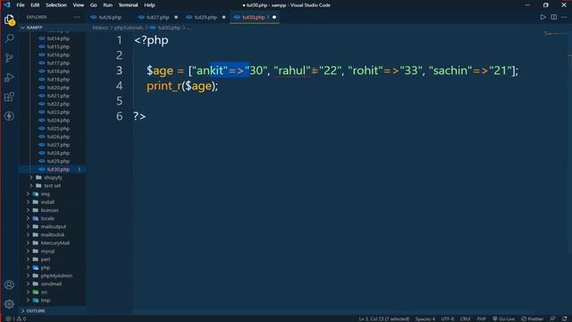Open the lightning bolt activity bar icon
Viewport: 572px width, 322px height.
click(x=10, y=116)
